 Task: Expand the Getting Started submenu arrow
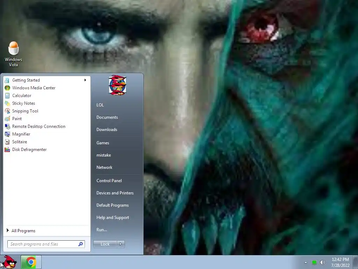(x=85, y=80)
